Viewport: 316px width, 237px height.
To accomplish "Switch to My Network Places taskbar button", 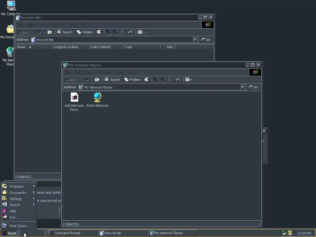I will click(x=173, y=233).
